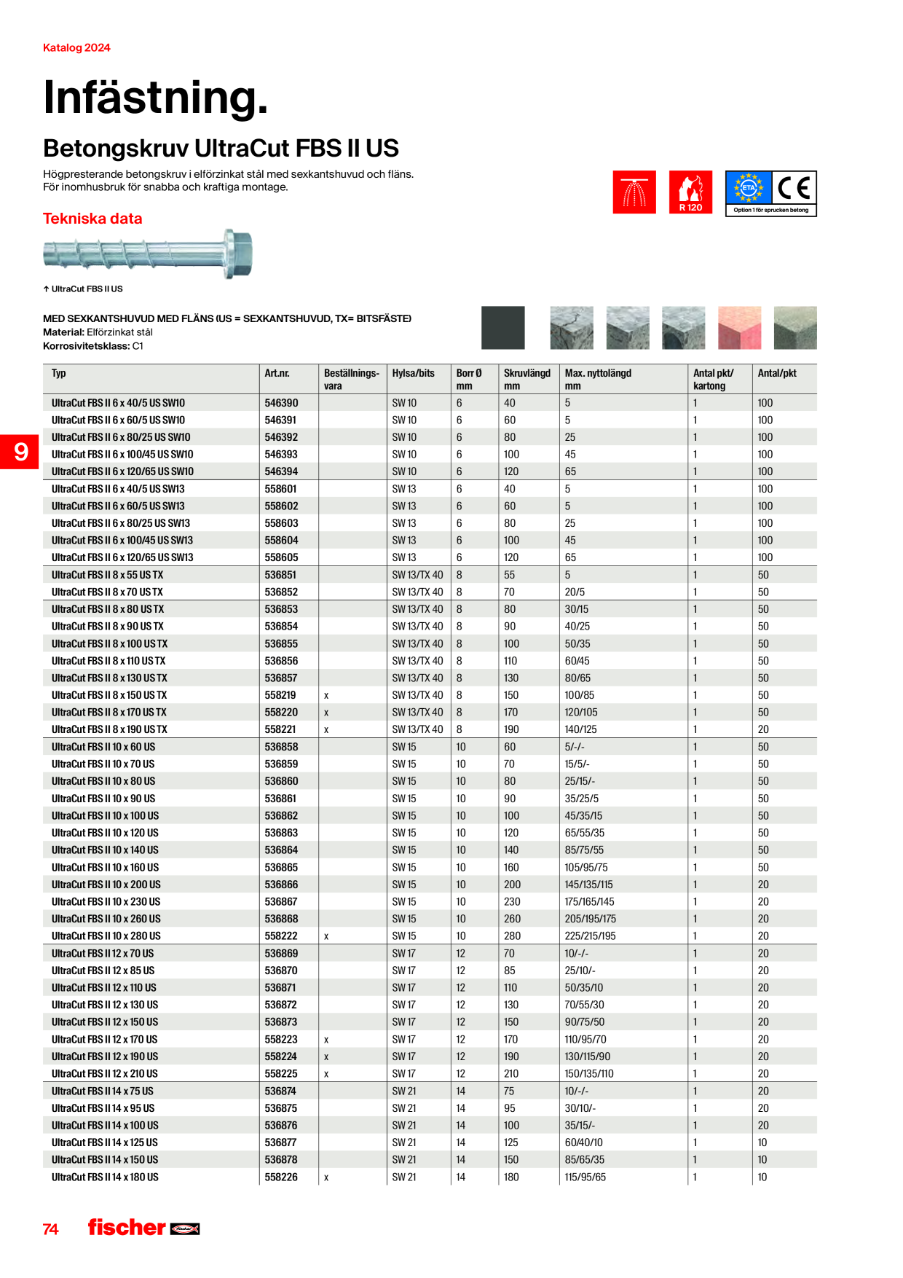
Task: Click the Skruvlängd mm column header
Action: 527,380
